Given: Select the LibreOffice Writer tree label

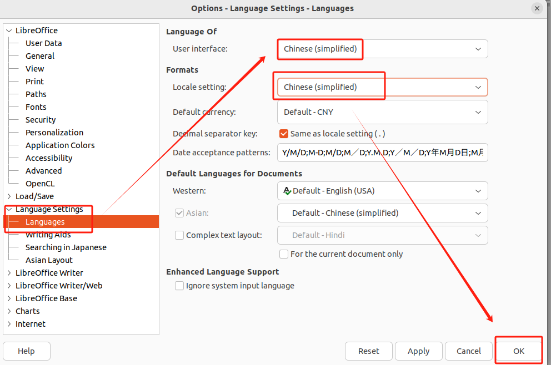Looking at the screenshot, I should tap(49, 273).
